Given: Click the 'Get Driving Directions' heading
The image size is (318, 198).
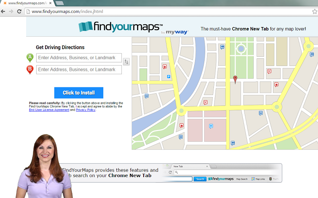Looking at the screenshot, I should (x=60, y=47).
